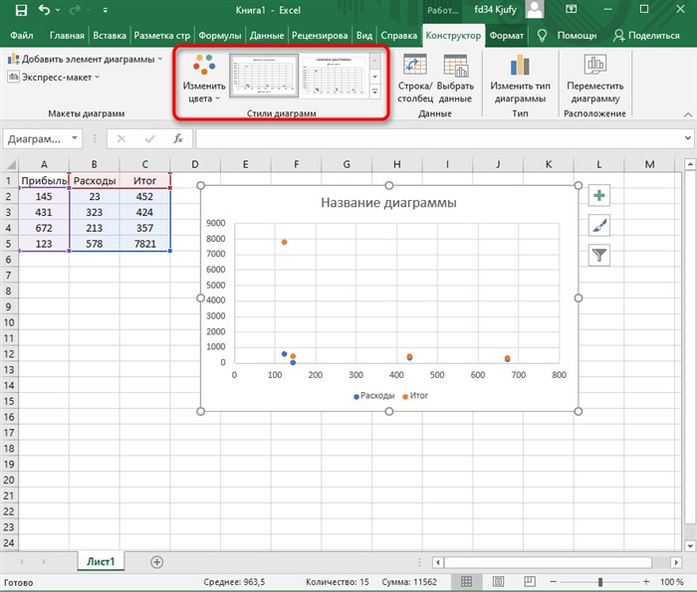Click the Поделиться share button
This screenshot has width=697, height=592.
click(x=647, y=36)
